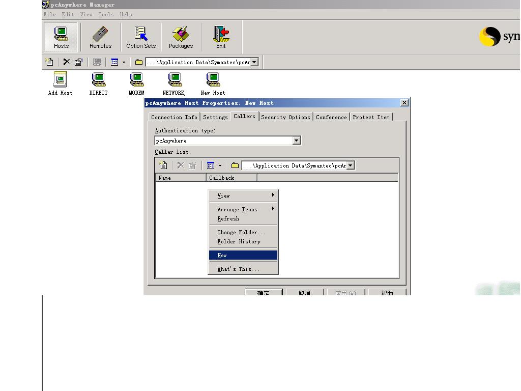
Task: Click the delete icon in caller list toolbar
Action: point(181,165)
